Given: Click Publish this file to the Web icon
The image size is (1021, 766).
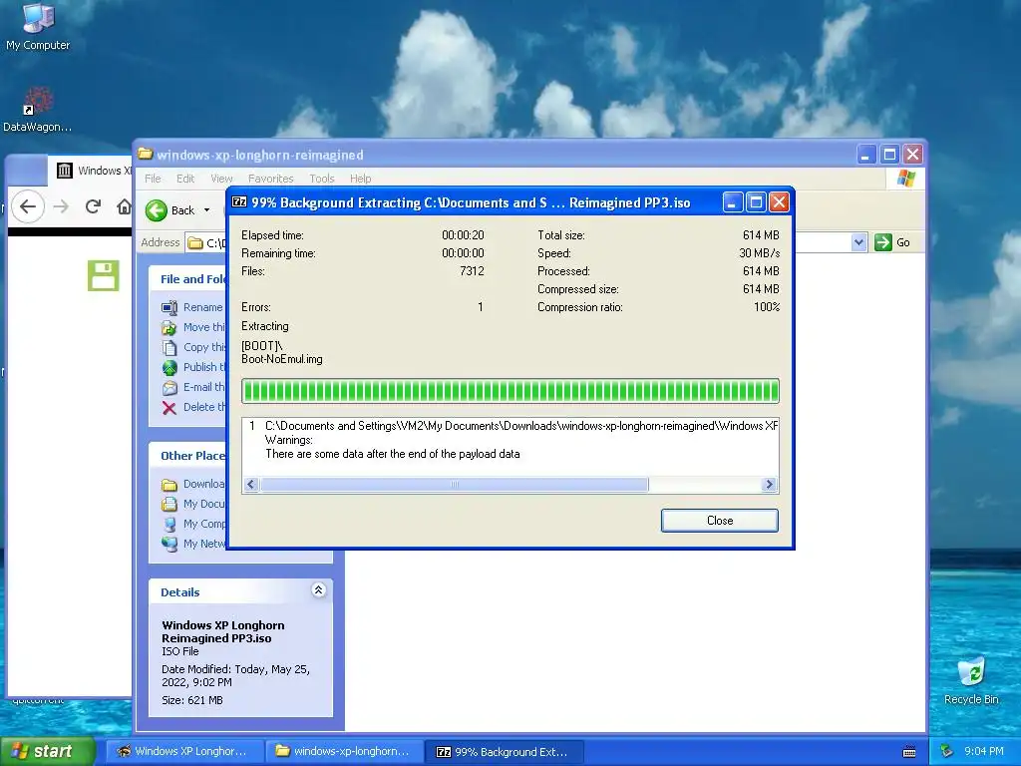Looking at the screenshot, I should [x=170, y=368].
